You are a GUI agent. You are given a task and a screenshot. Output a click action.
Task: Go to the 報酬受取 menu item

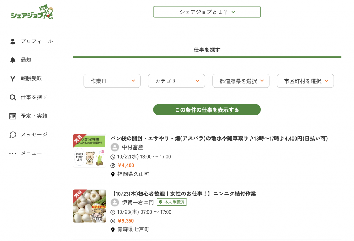[x=31, y=79]
